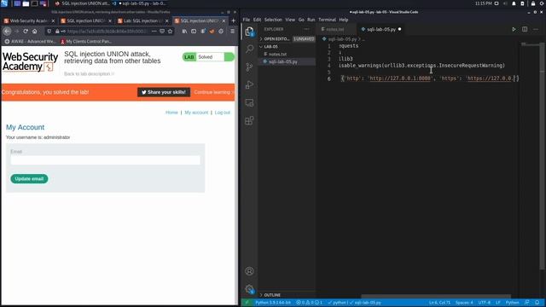Open Source Control view icon
546x307 pixels.
[x=249, y=67]
